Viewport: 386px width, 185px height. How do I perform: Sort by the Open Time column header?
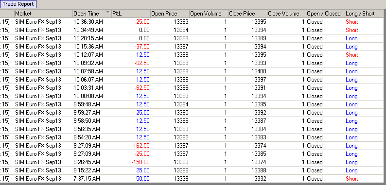click(x=92, y=14)
